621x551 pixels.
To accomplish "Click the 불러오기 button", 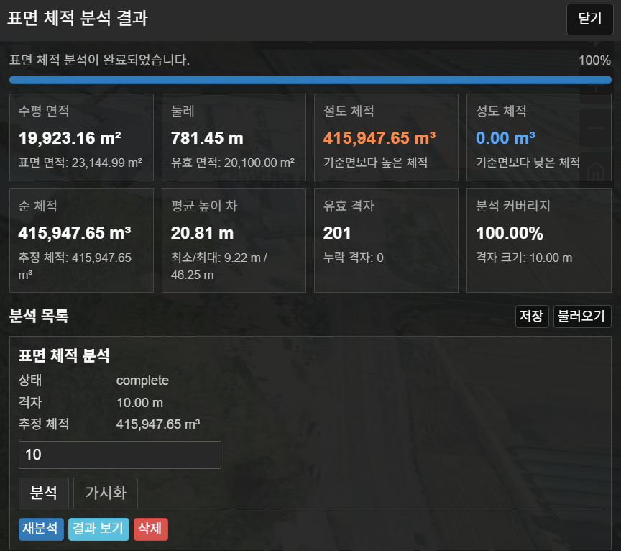I will point(581,317).
